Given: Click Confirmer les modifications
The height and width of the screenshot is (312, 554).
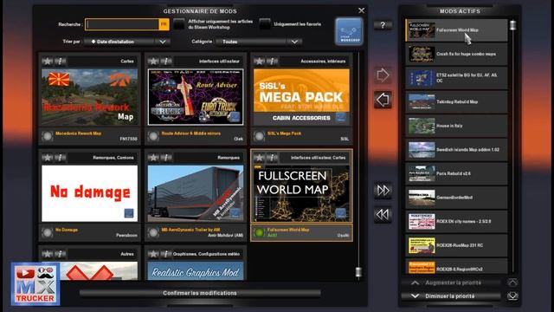Looking at the screenshot, I should (x=200, y=293).
